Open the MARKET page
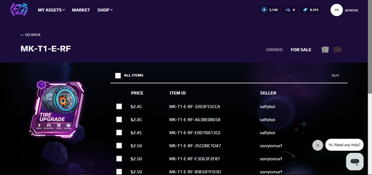Viewport: 372px width, 175px height. 81,10
